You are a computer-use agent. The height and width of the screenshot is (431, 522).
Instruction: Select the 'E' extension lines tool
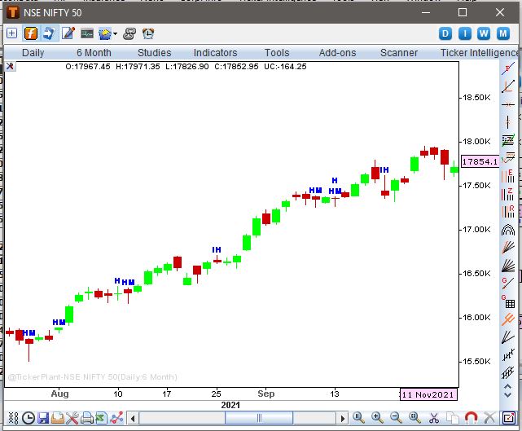508,176
